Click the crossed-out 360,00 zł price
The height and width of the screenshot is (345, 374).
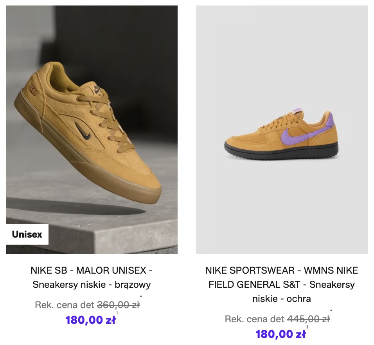click(118, 305)
